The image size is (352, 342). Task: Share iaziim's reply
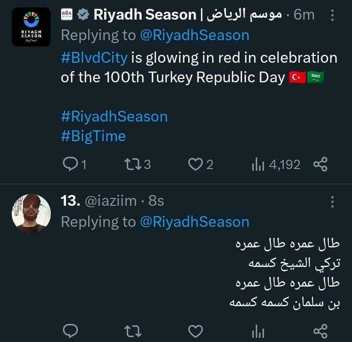(x=320, y=331)
